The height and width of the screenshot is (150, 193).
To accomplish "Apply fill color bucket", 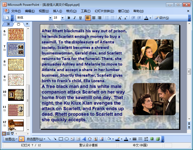I will click(x=109, y=139).
